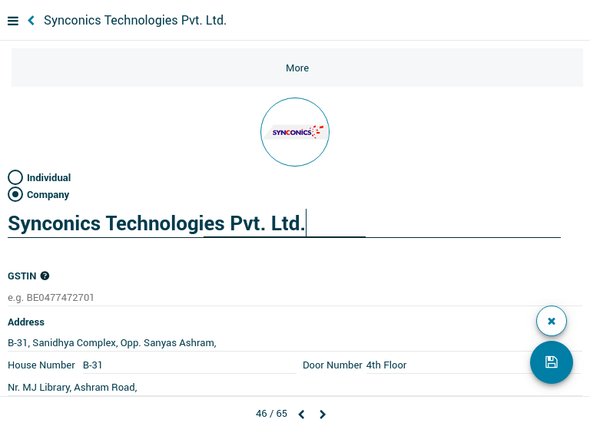
Task: Select the Company radio option
Action: coord(15,194)
